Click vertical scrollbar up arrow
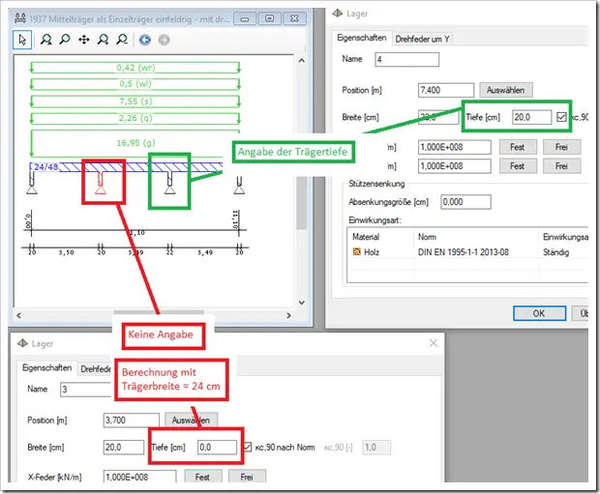600x494 pixels. [x=302, y=60]
